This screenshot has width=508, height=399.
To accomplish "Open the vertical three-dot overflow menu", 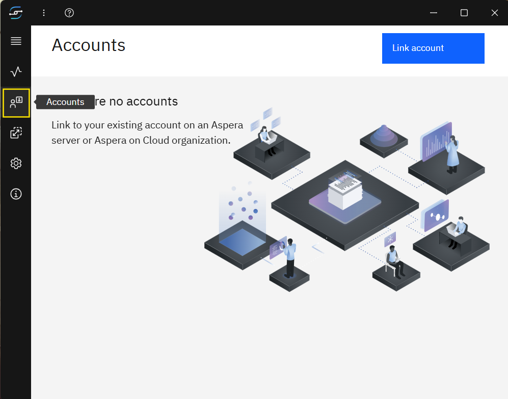I will coord(44,13).
